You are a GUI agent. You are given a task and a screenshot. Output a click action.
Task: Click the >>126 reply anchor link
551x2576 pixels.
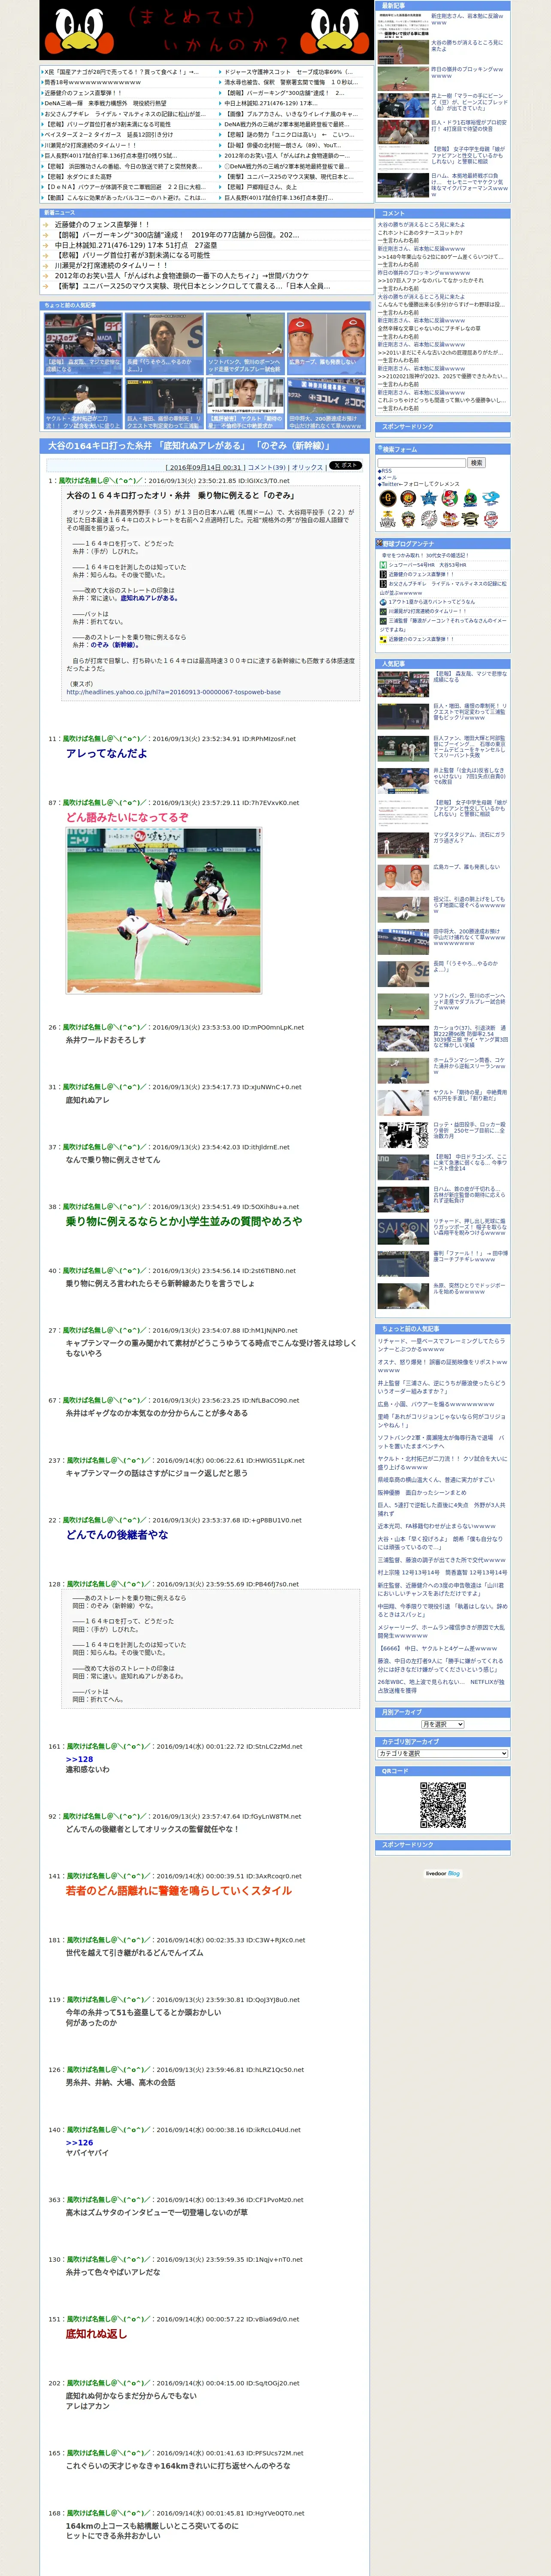click(79, 2143)
